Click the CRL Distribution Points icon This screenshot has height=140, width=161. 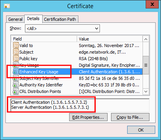[x=16, y=91]
